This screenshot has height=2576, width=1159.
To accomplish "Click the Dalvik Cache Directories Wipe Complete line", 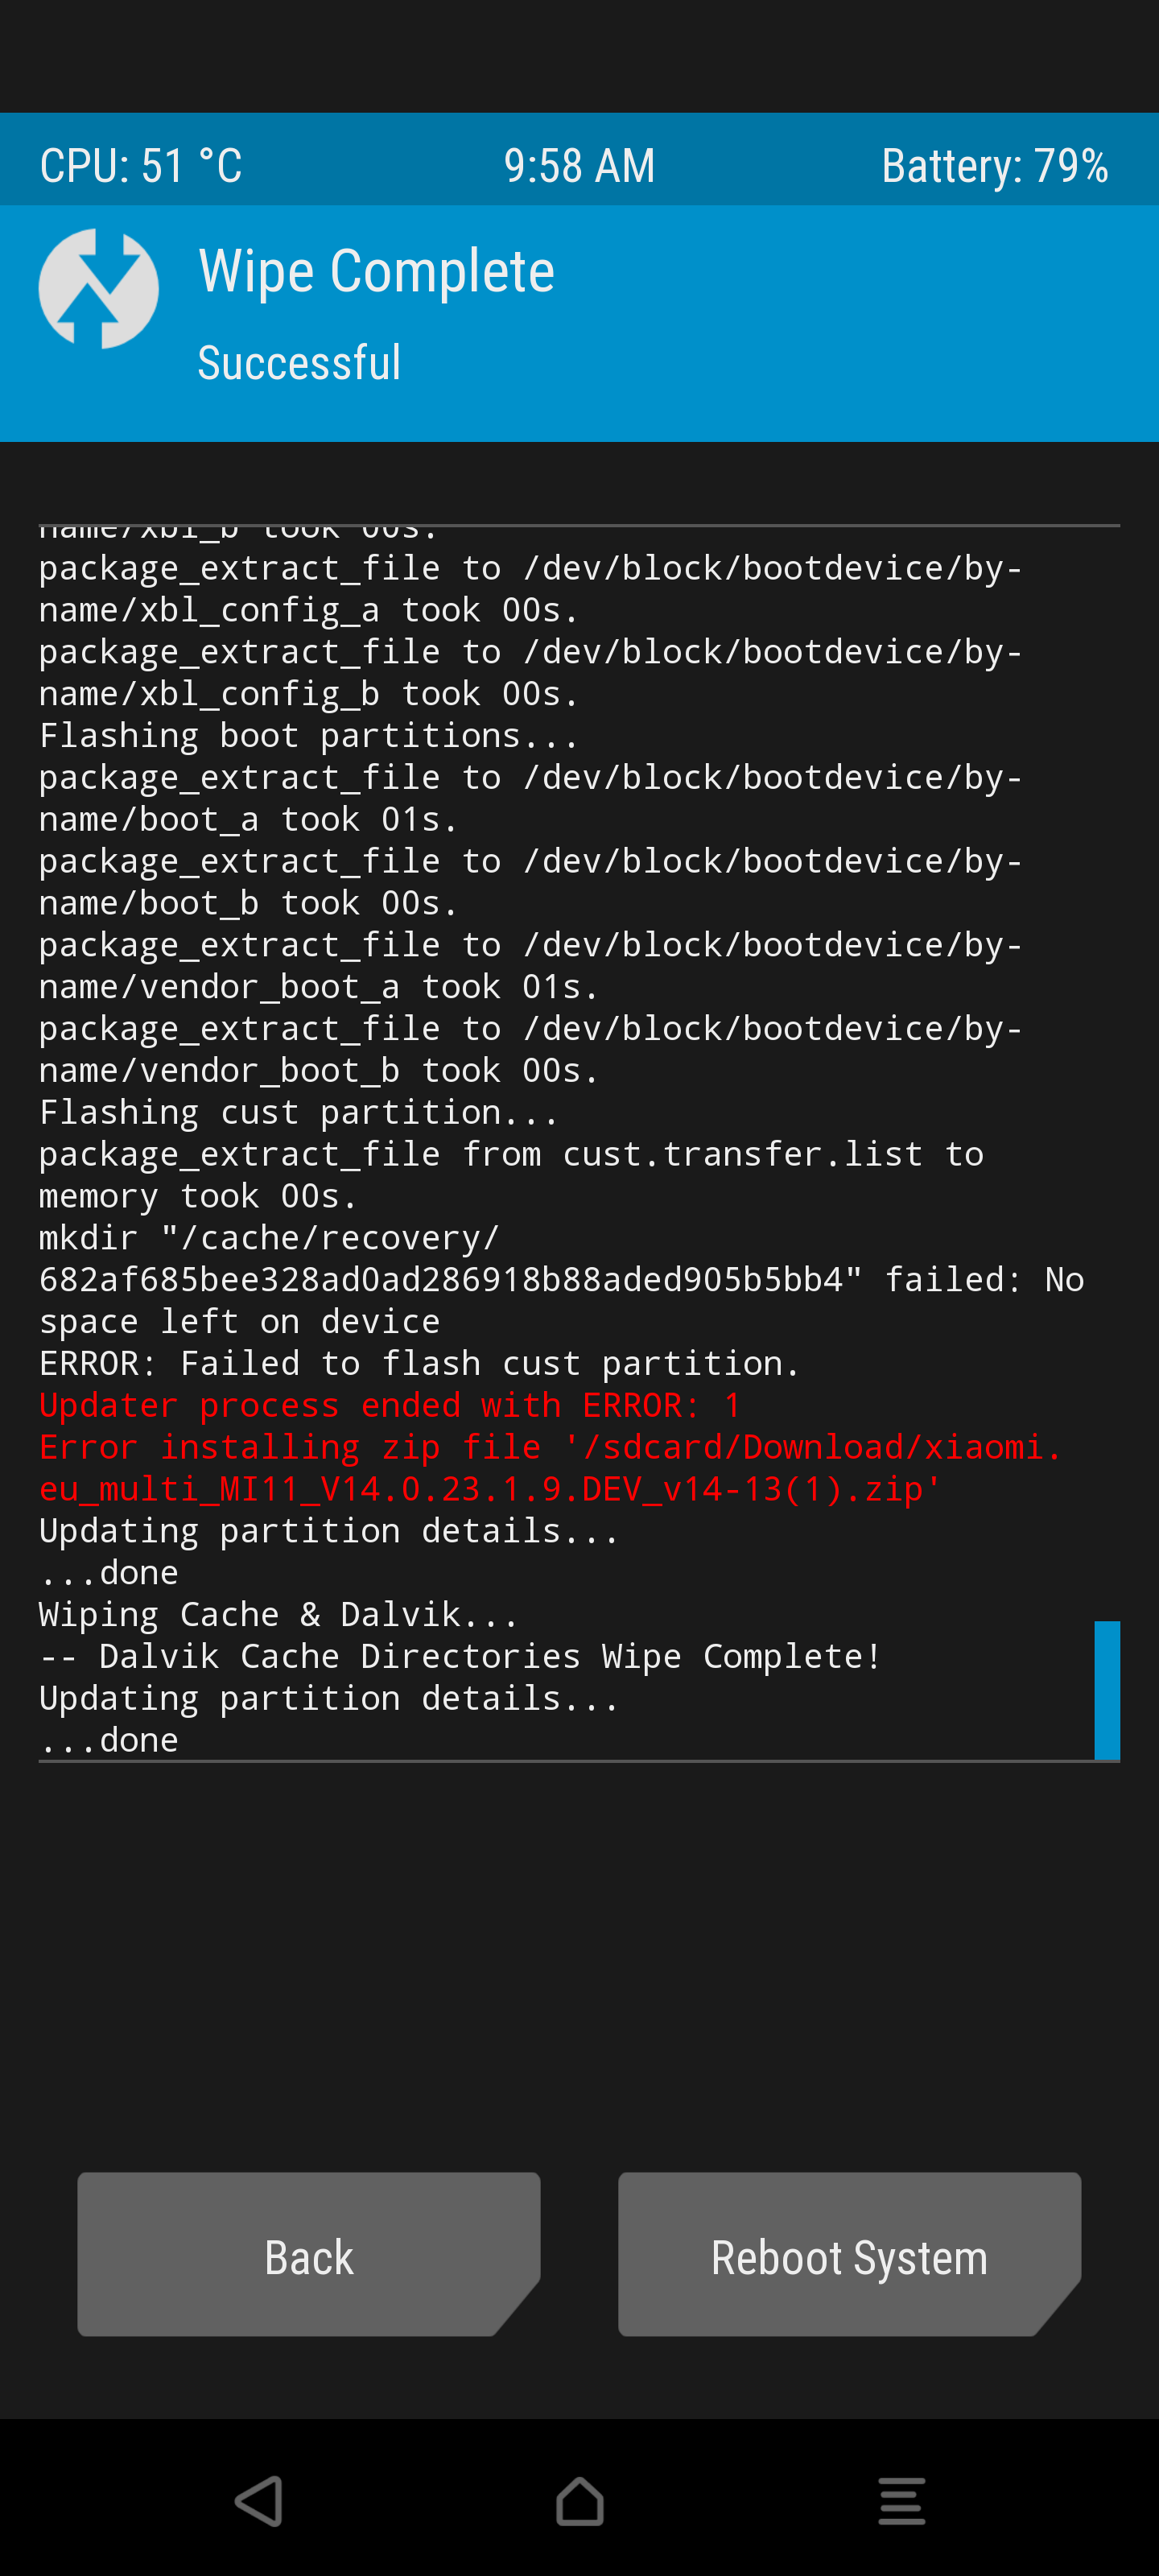I will 461,1656.
